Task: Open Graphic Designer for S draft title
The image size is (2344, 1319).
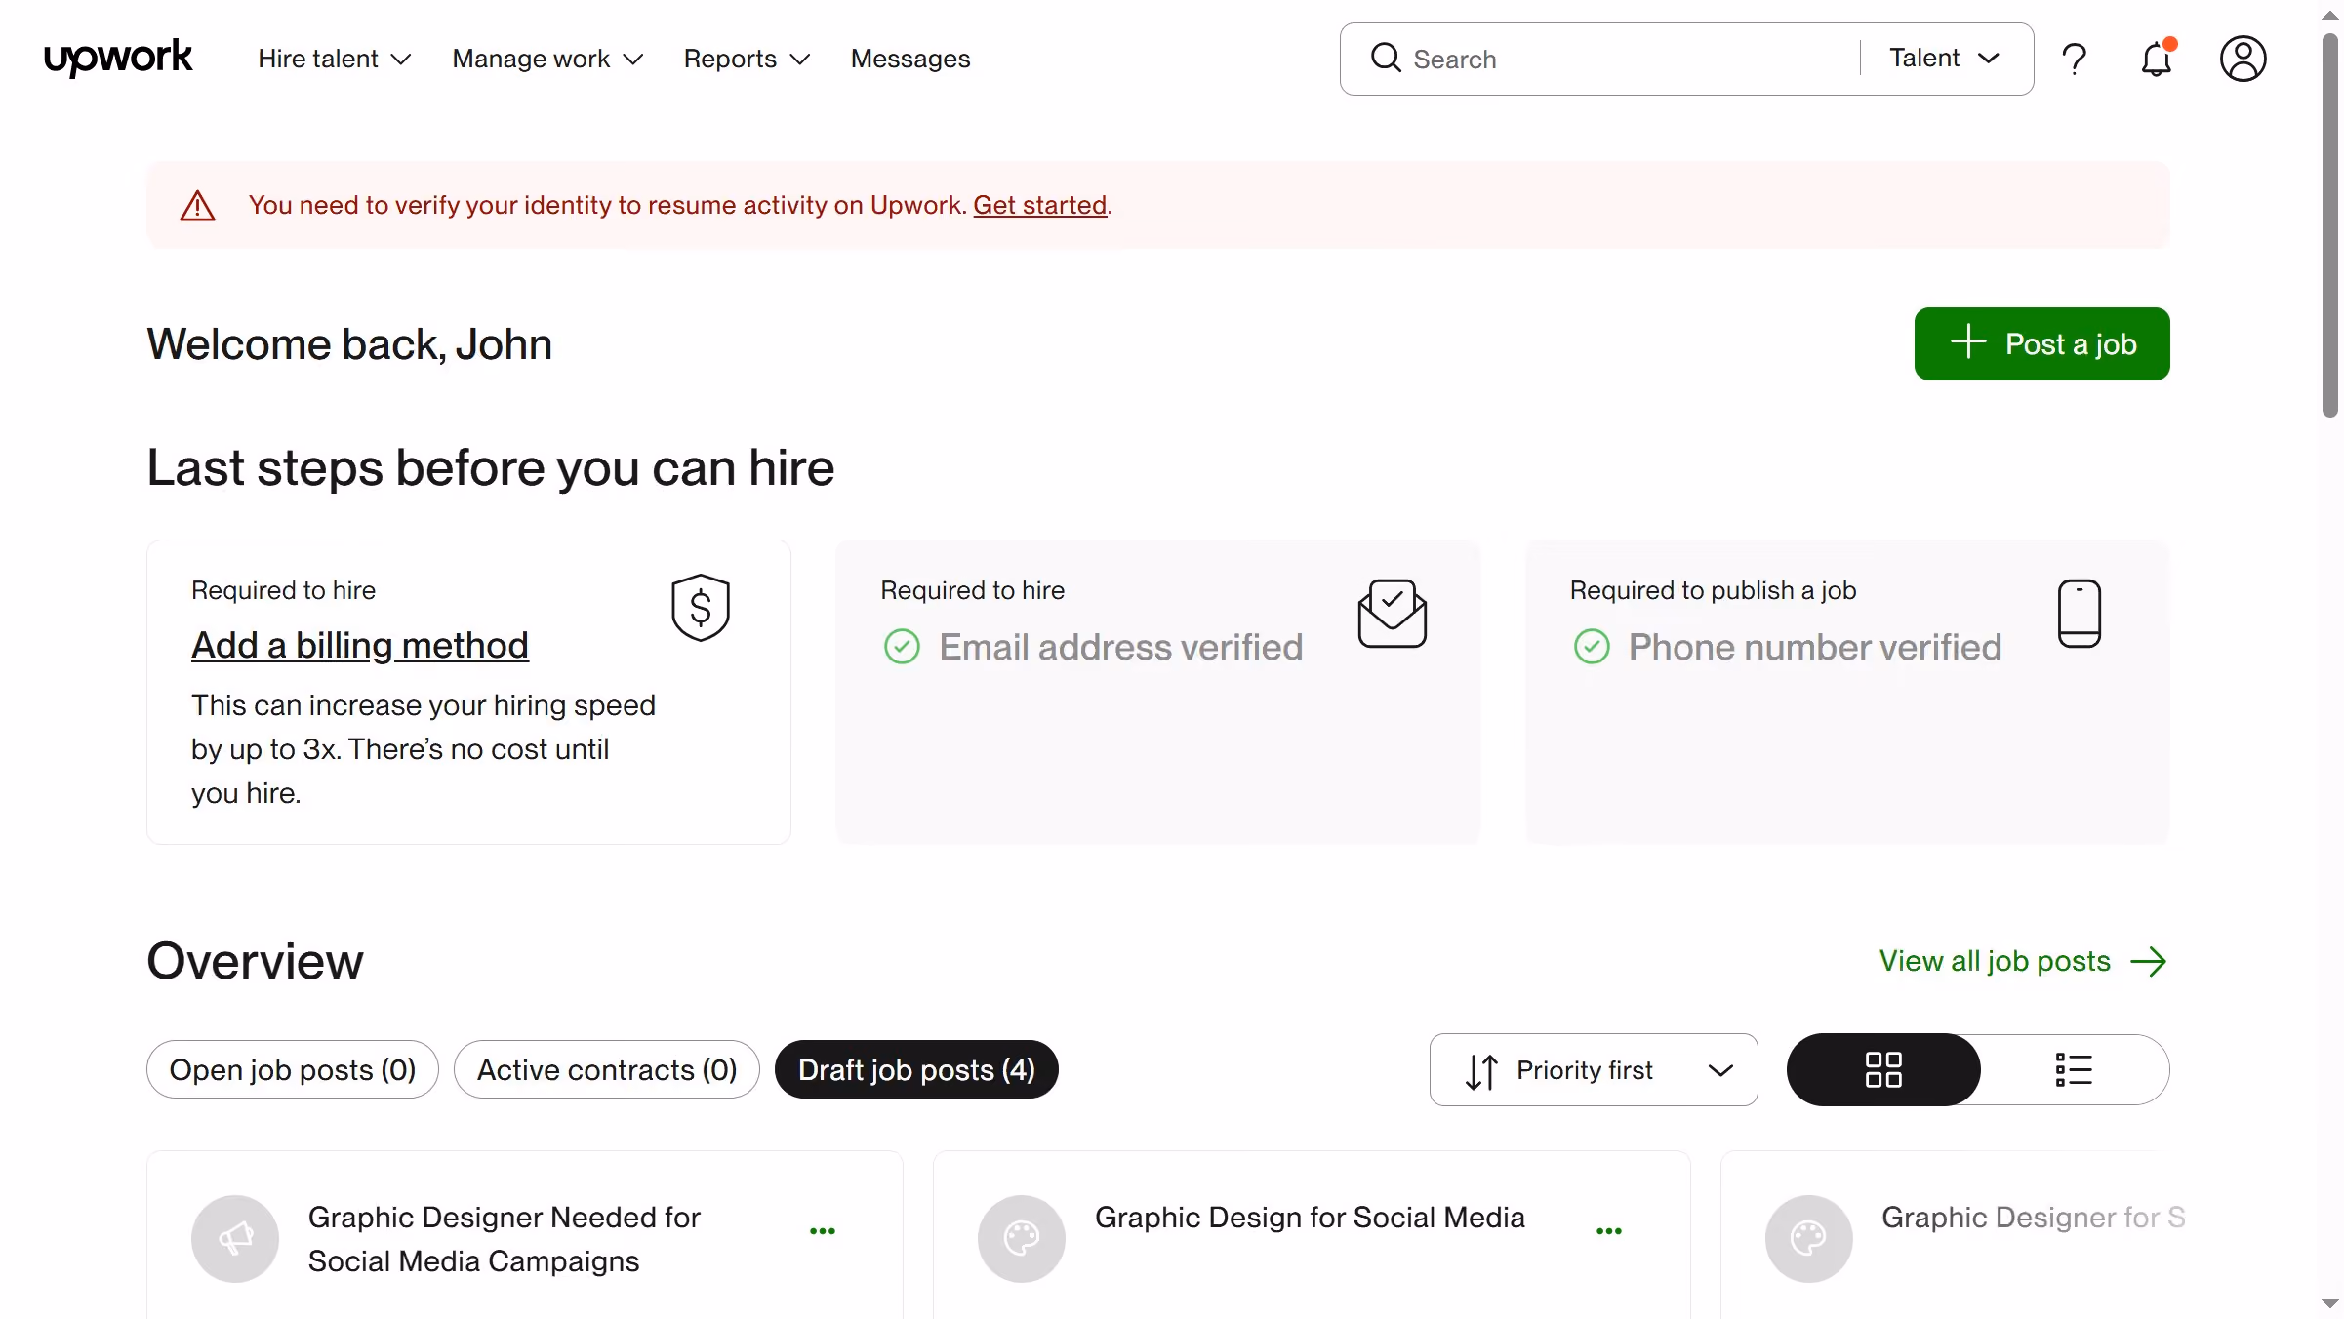Action: point(2033,1218)
